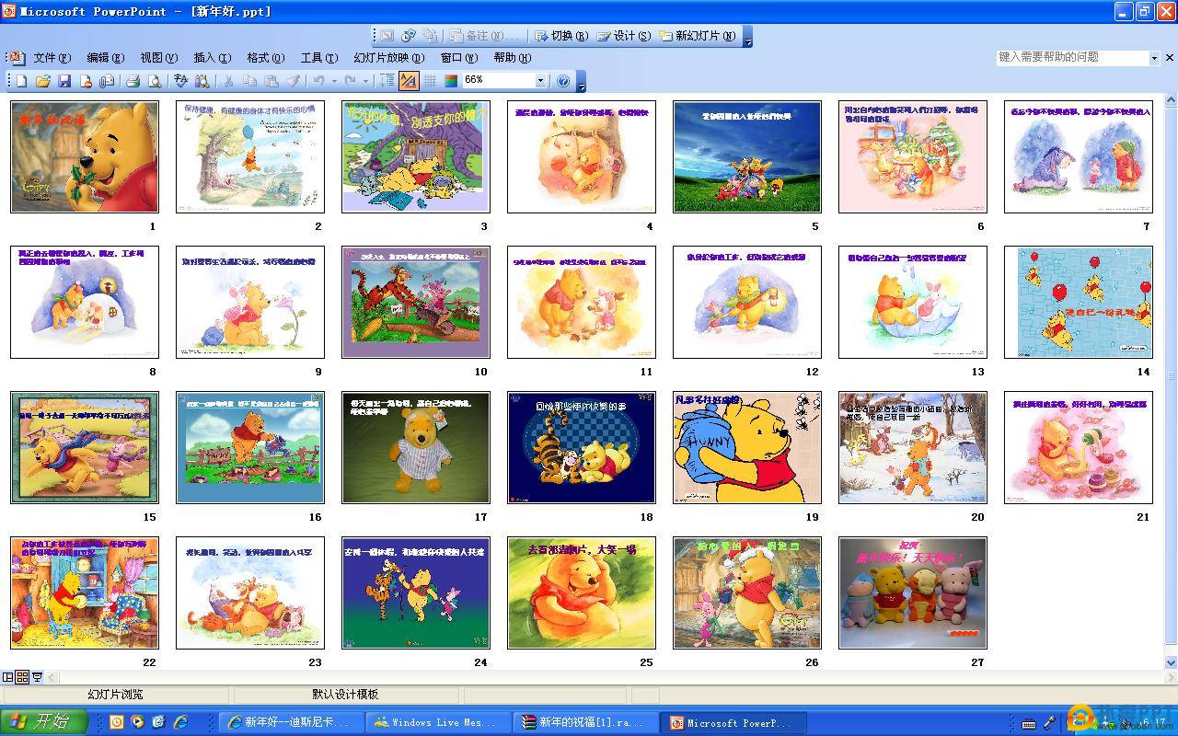Expand standard toolbar options arrow
The width and height of the screenshot is (1178, 736).
coord(581,83)
